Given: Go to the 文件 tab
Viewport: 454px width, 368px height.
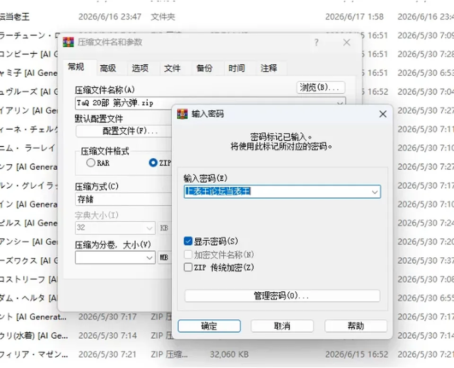Looking at the screenshot, I should [172, 68].
